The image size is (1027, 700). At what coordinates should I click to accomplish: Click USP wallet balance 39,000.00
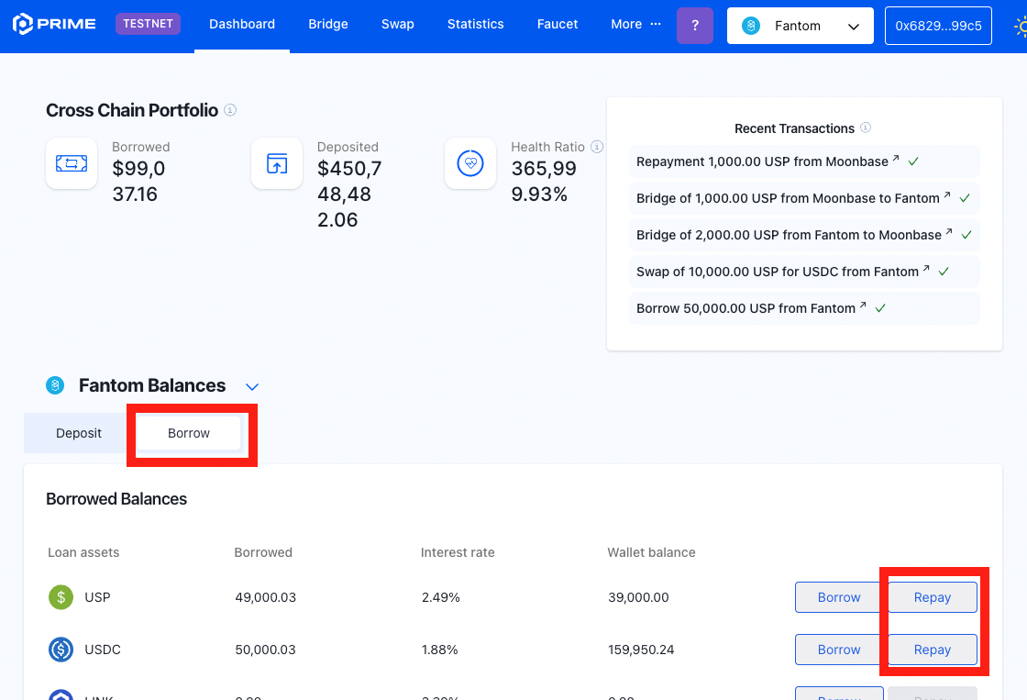638,597
